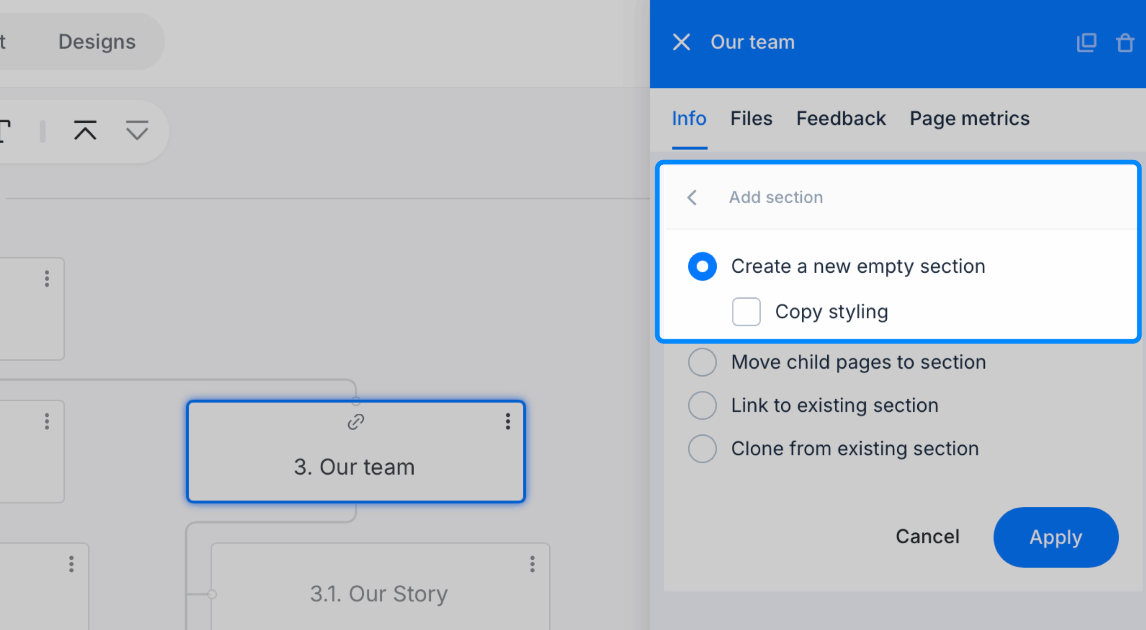Close the Our team side panel
The image size is (1146, 630).
coord(681,42)
